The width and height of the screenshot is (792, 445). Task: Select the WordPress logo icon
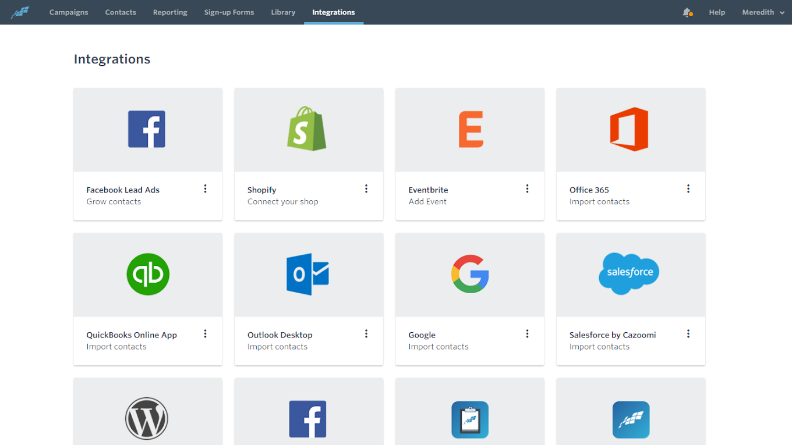click(x=147, y=419)
